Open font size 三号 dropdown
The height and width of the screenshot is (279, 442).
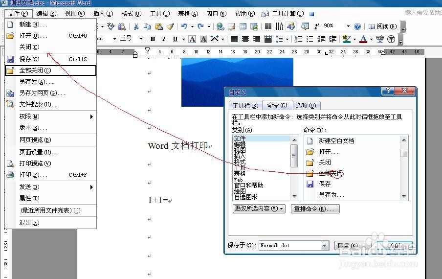click(x=141, y=39)
